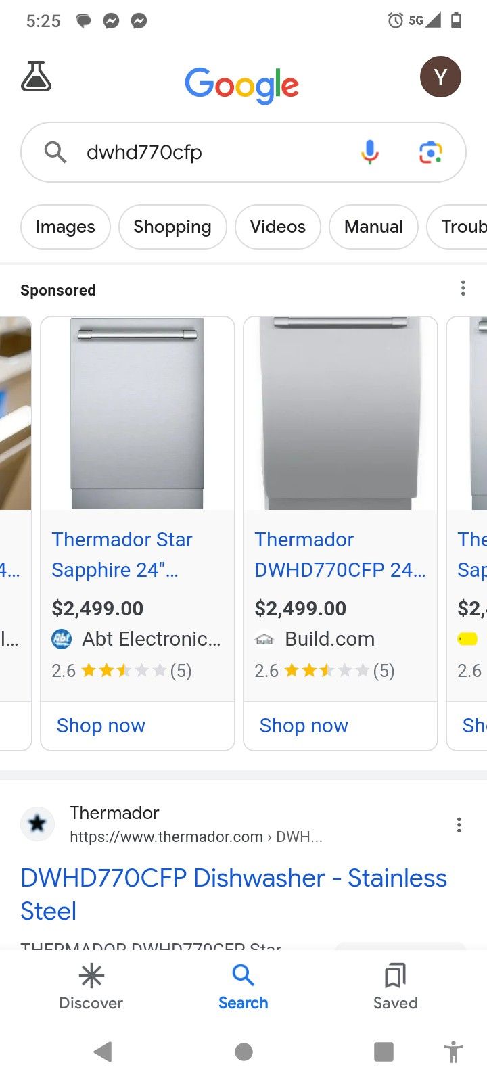Open Sponsored section three-dot menu
The height and width of the screenshot is (1082, 487).
click(463, 289)
